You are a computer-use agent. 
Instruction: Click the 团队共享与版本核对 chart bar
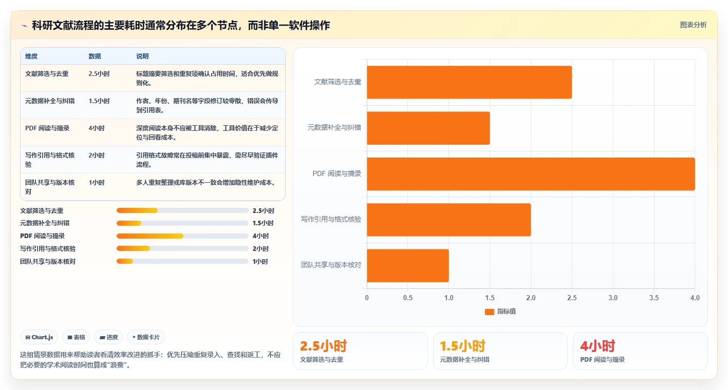pyautogui.click(x=407, y=265)
